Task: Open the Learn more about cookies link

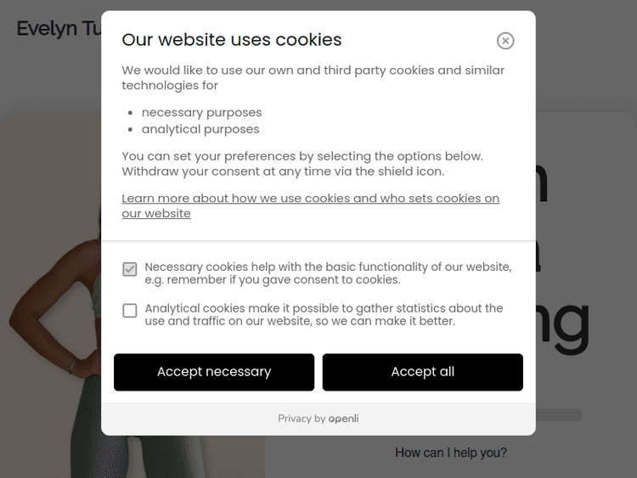Action: point(310,205)
